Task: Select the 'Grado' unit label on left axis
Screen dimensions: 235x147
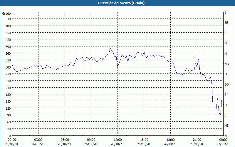Action: point(6,14)
